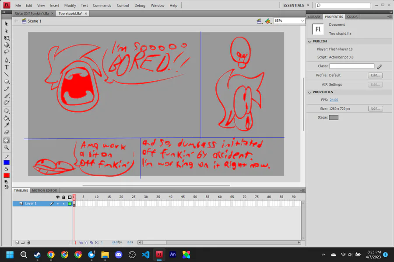Screen dimensions: 394x262
Task: Select the 3D Rotation tool
Action: (x=7, y=45)
